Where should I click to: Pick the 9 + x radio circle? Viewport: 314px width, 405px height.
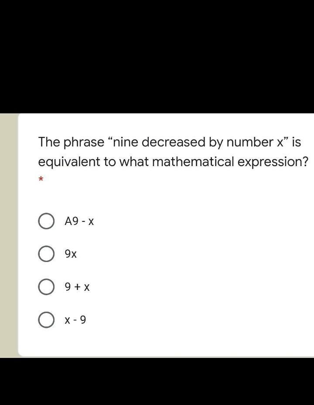pyautogui.click(x=46, y=287)
